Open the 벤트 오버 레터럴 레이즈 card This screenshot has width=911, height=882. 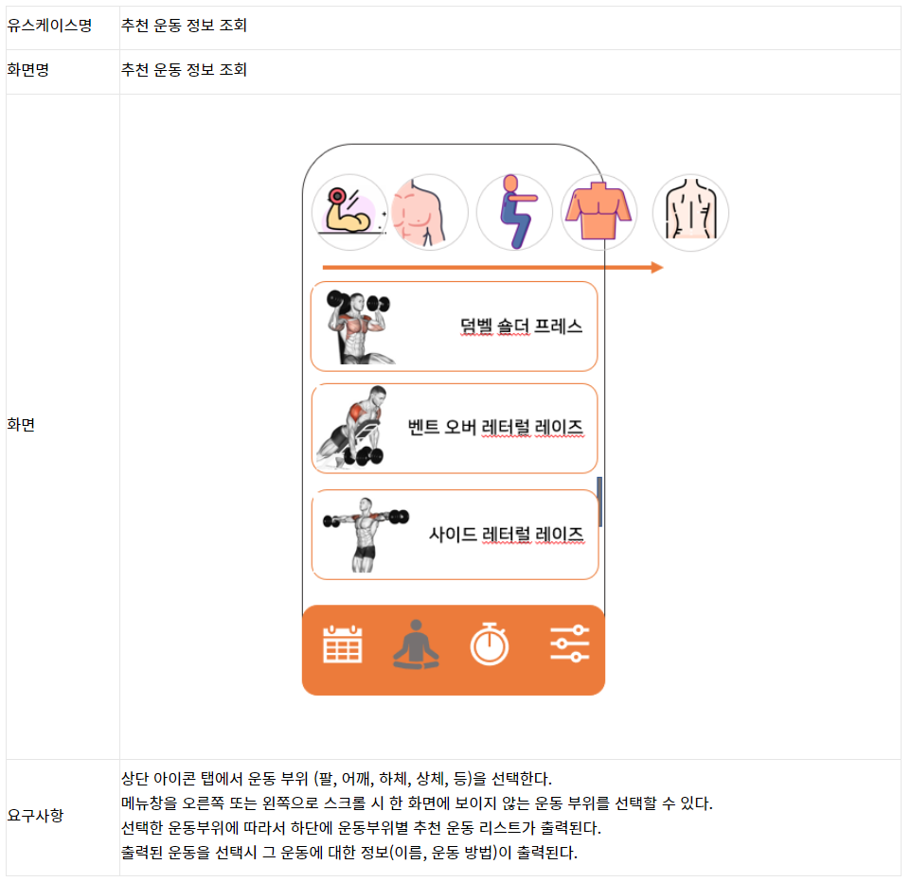coord(455,429)
